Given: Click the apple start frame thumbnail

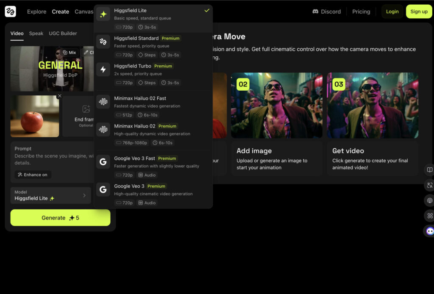Looking at the screenshot, I should click(35, 116).
